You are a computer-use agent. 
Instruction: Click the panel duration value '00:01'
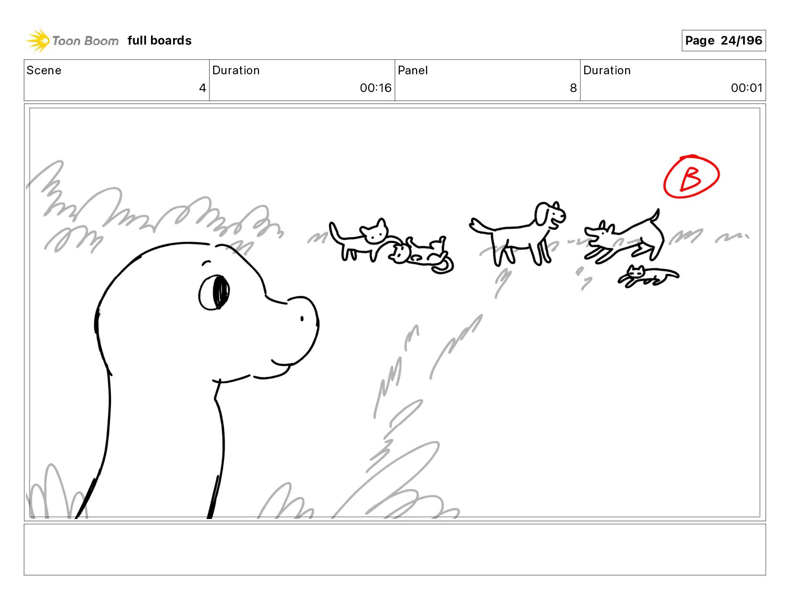coord(746,88)
